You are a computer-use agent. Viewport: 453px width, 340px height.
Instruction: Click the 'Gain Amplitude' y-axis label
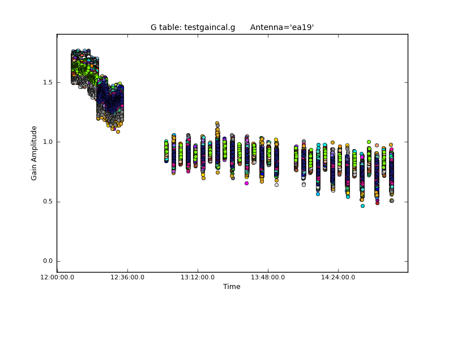pyautogui.click(x=34, y=153)
